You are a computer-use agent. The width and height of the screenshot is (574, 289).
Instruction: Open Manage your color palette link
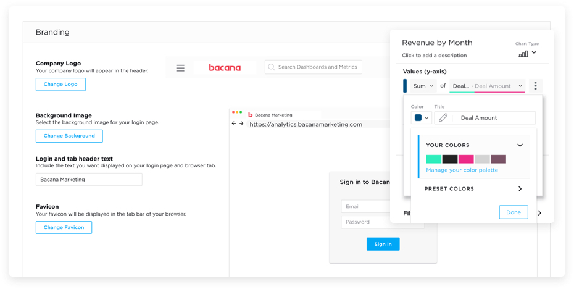[x=462, y=170]
